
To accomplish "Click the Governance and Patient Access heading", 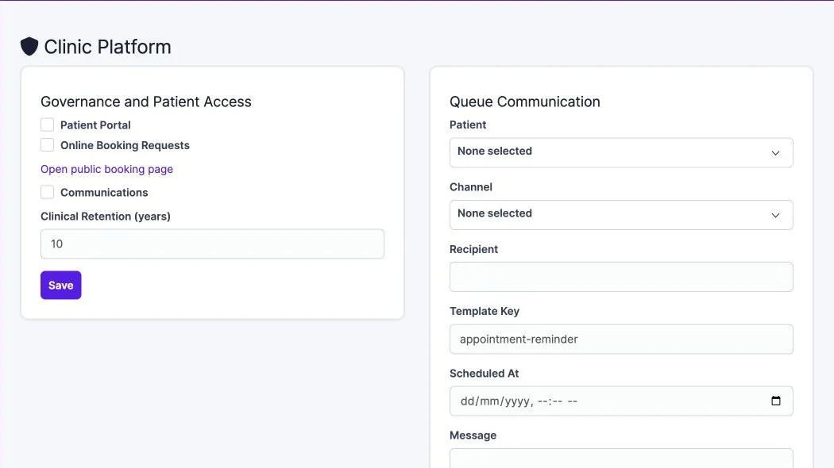I will click(x=145, y=102).
